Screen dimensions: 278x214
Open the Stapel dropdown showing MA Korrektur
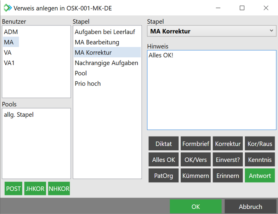(x=211, y=31)
